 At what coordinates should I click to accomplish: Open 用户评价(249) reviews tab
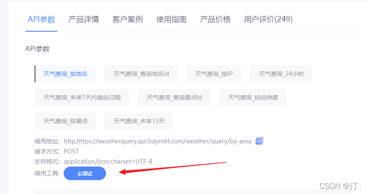(268, 19)
